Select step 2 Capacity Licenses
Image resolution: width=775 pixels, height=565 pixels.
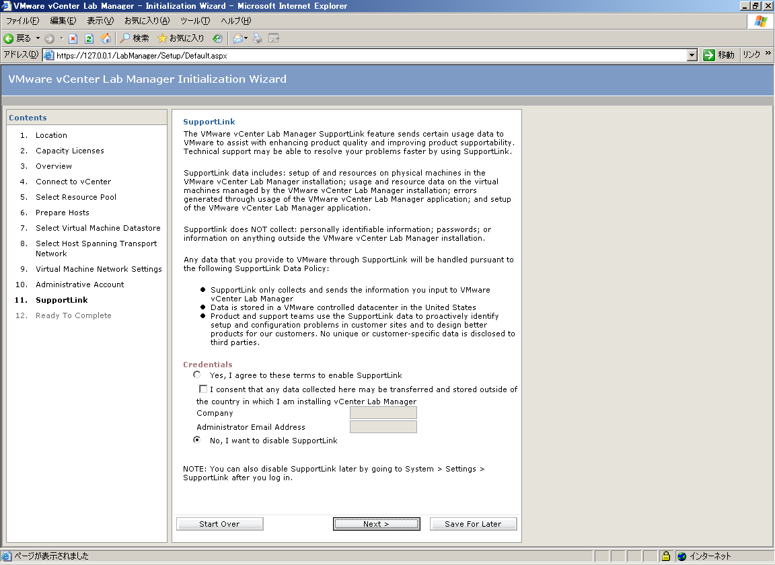coord(70,151)
